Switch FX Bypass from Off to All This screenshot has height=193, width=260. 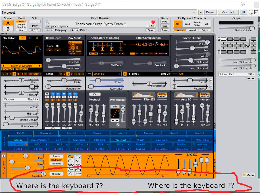pyautogui.click(x=207, y=24)
